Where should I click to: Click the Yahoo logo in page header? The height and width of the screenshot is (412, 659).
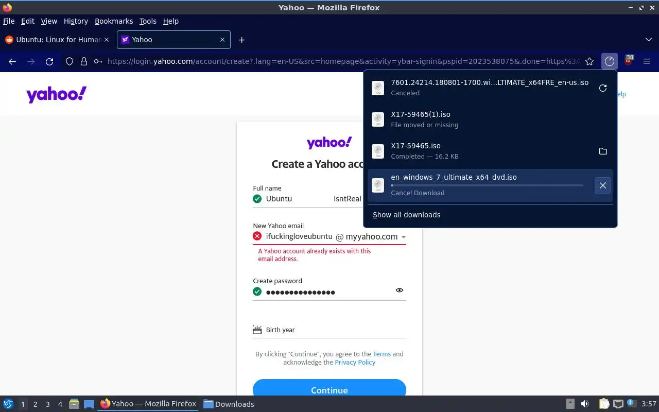(56, 94)
